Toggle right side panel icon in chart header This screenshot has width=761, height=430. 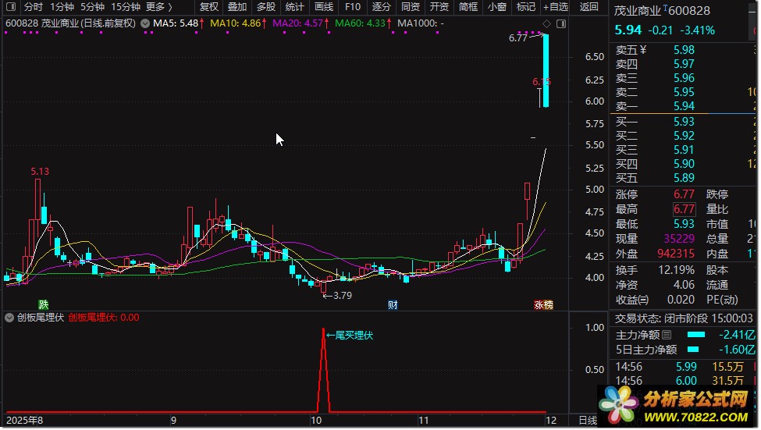click(561, 23)
